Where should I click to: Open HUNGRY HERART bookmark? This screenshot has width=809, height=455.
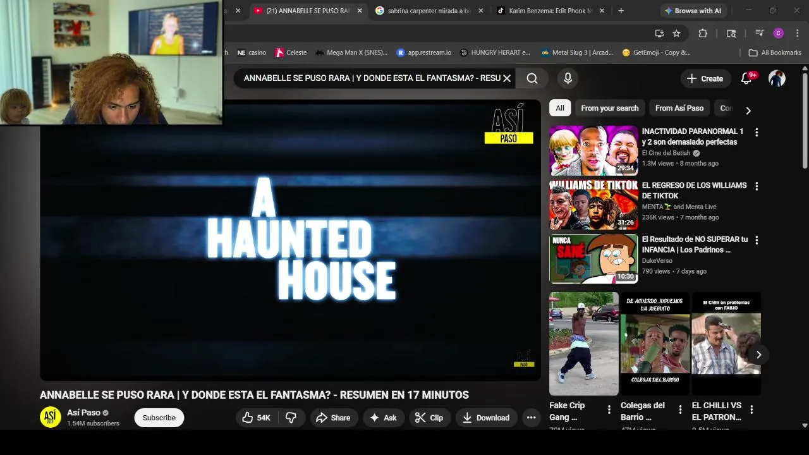[x=495, y=52]
